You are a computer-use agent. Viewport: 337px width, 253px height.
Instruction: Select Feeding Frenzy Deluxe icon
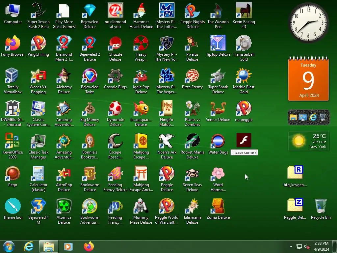point(116,173)
